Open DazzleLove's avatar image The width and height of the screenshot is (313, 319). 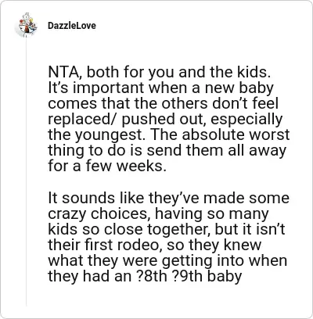click(x=27, y=25)
